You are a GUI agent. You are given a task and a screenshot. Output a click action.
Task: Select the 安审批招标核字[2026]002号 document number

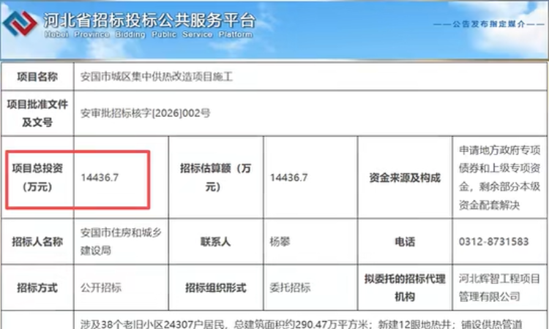tap(146, 113)
